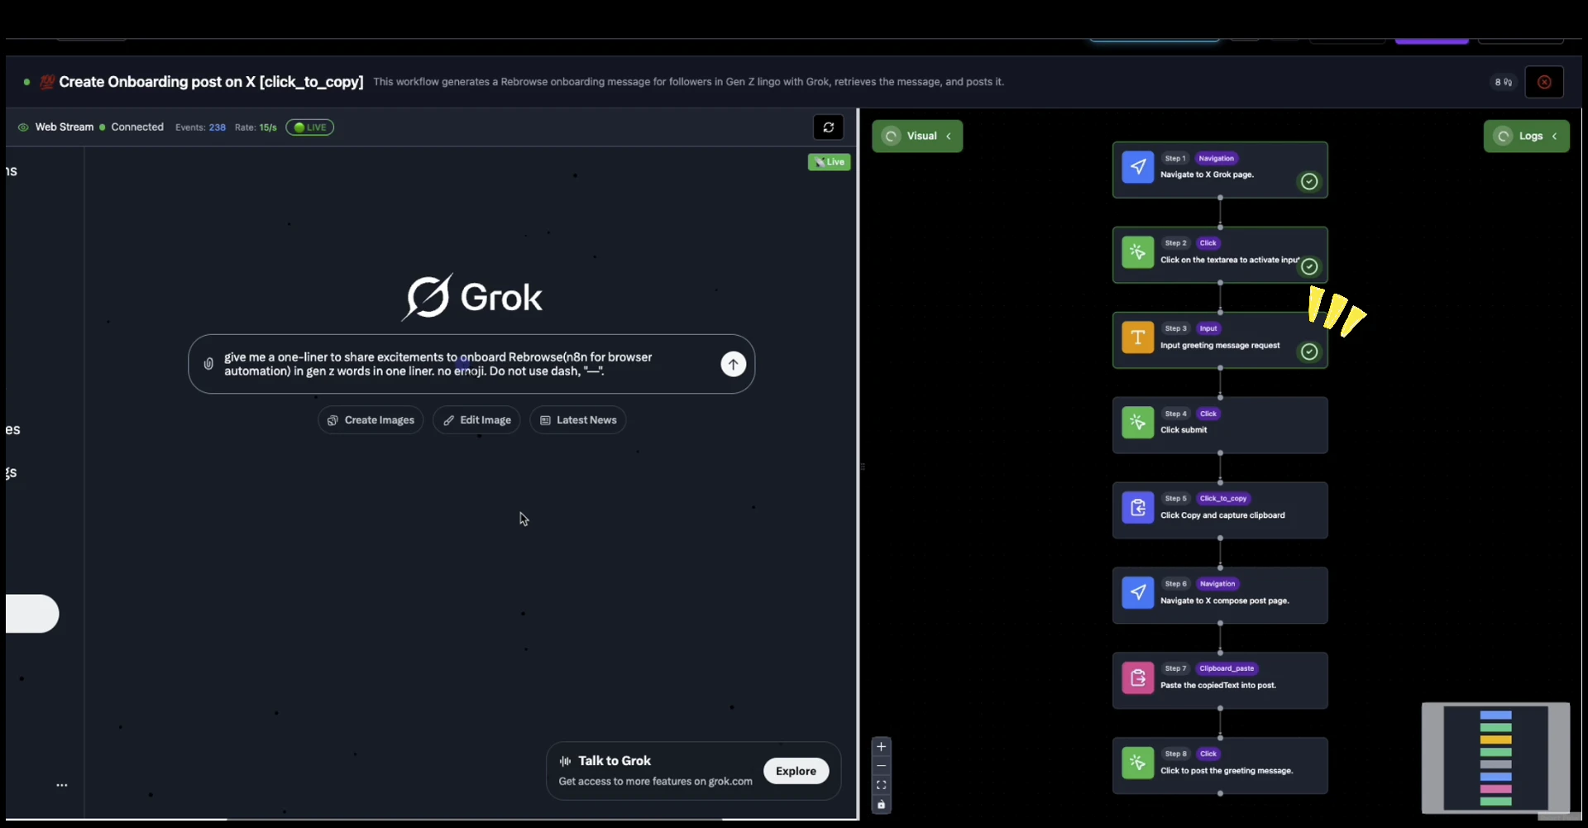This screenshot has height=828, width=1588.
Task: Select the Navigation tag on Step 6
Action: [x=1217, y=583]
